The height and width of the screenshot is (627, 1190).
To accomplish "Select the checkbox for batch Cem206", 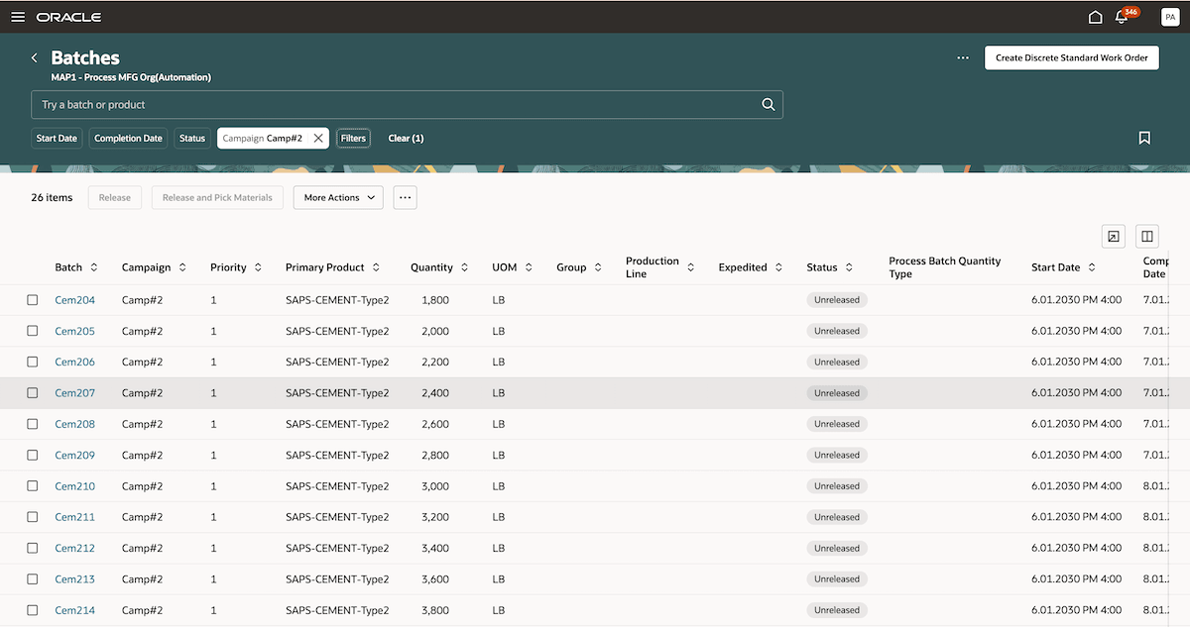I will pos(33,362).
